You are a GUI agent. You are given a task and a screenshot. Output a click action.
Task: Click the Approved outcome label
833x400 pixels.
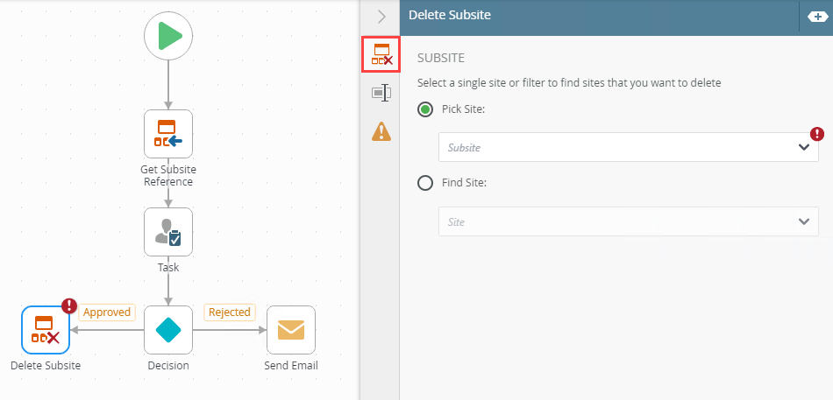(x=107, y=312)
